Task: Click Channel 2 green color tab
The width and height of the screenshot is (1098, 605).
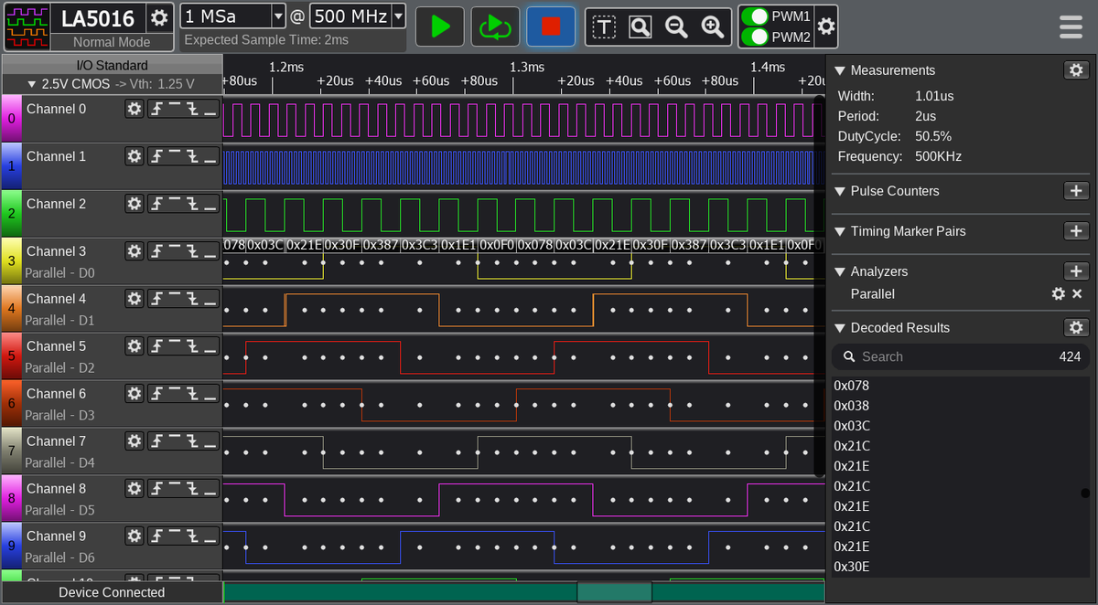Action: coord(11,214)
